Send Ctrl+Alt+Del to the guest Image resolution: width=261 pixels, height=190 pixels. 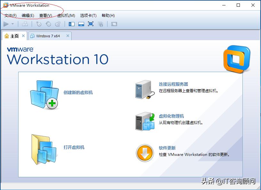coord(24,24)
